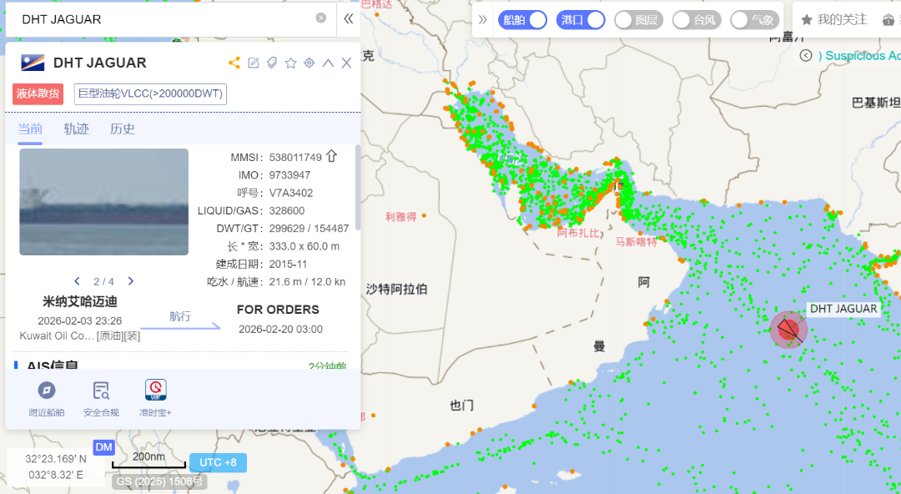Open 我的关注 my favorites
The width and height of the screenshot is (901, 494).
coord(833,19)
